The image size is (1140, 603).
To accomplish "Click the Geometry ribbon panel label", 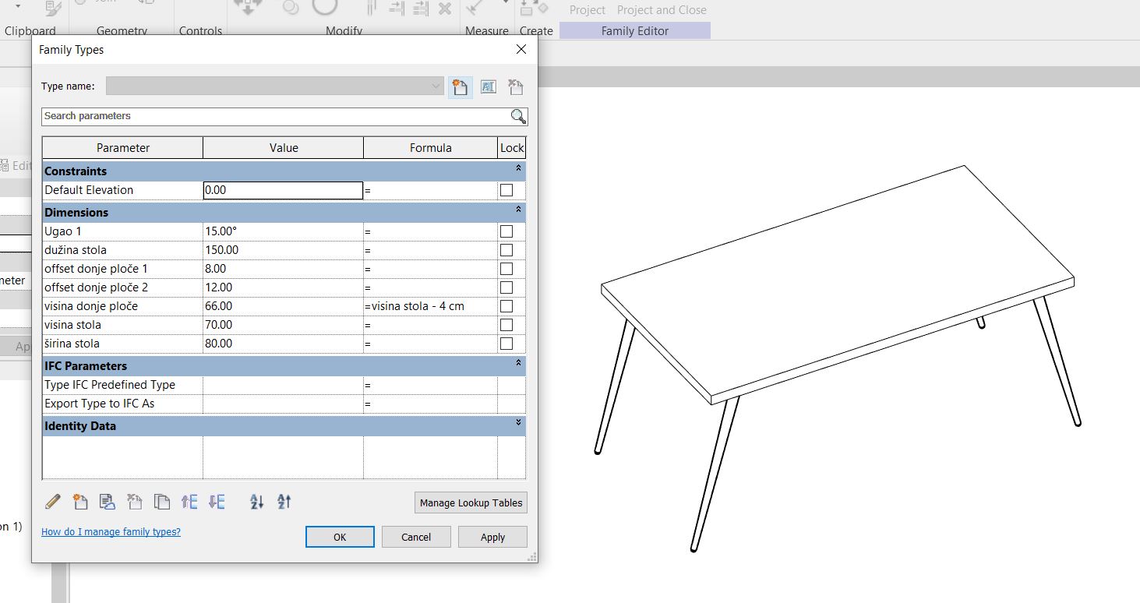I will pos(122,31).
